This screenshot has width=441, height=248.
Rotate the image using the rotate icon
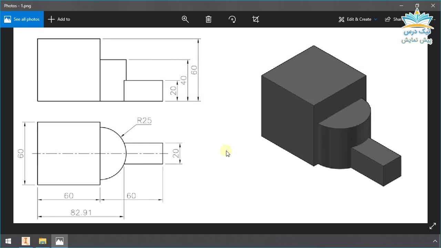point(232,19)
